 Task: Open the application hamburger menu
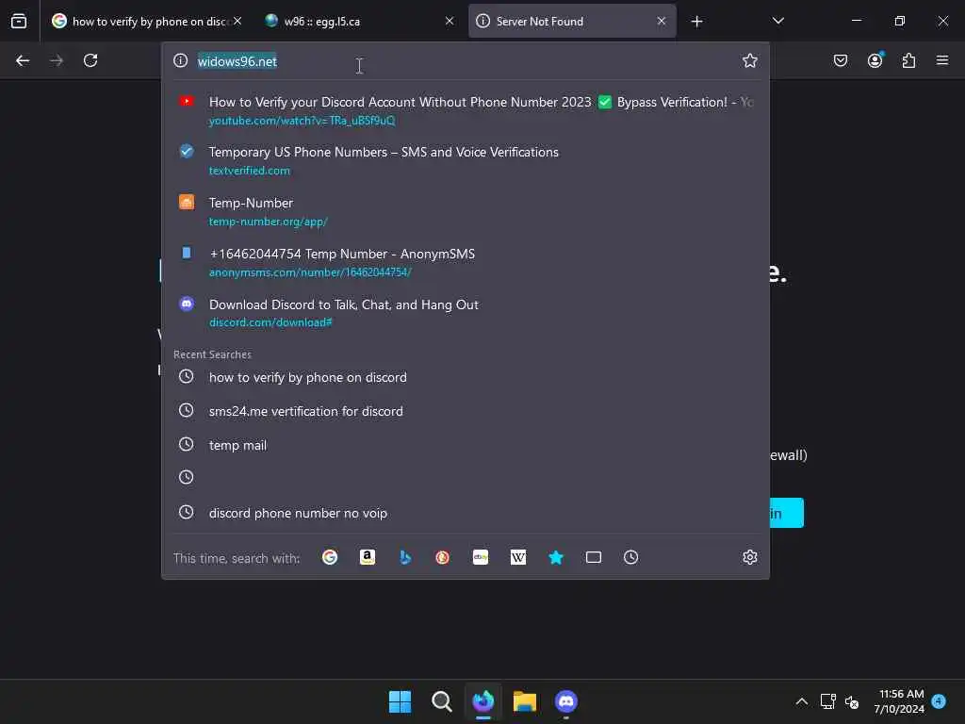pos(941,60)
